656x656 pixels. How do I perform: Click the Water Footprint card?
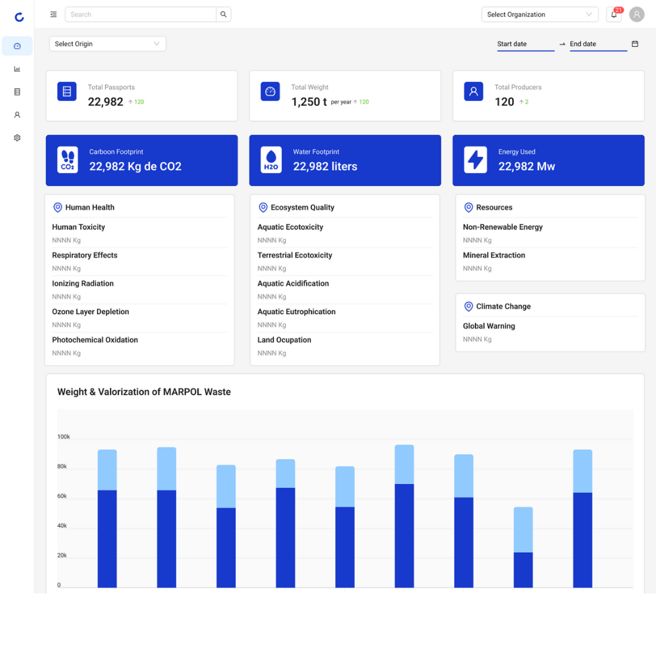tap(345, 160)
